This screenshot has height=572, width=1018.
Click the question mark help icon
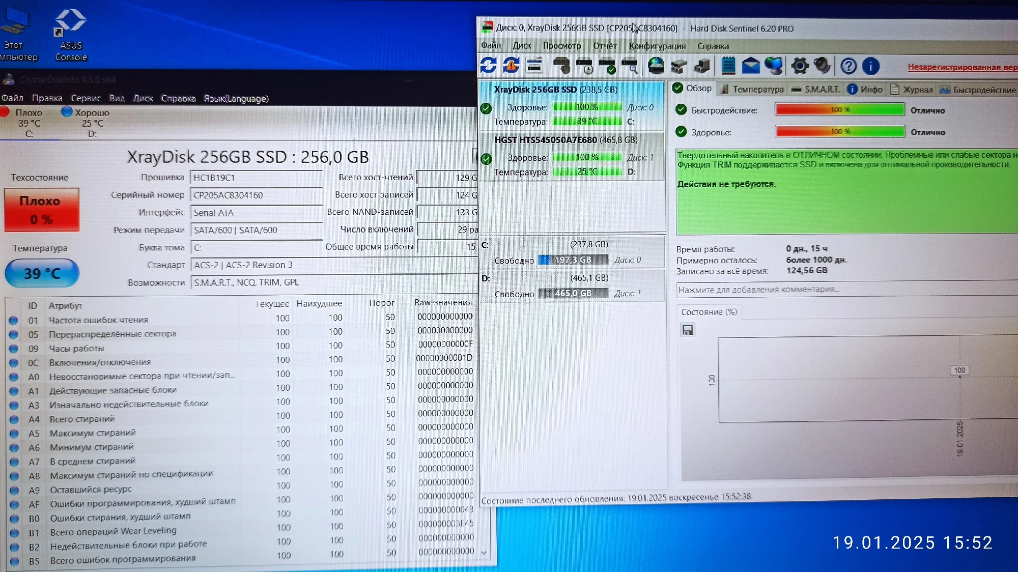click(848, 66)
